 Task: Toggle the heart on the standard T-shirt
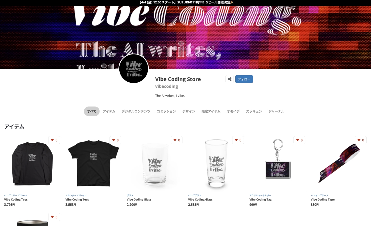tap(115, 140)
